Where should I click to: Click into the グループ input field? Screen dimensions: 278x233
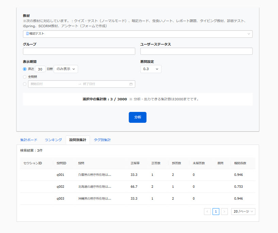click(x=79, y=51)
